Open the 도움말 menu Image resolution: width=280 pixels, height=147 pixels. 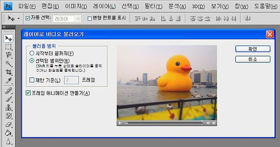[266, 7]
